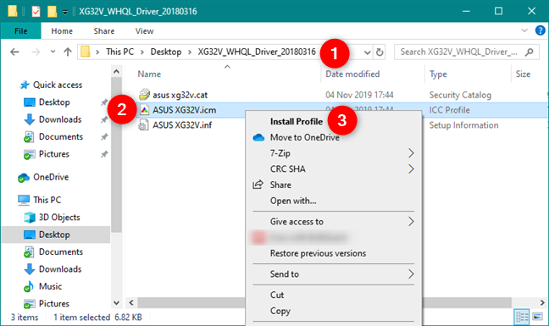Open the recent locations dropdown
The image size is (549, 326).
coord(53,52)
